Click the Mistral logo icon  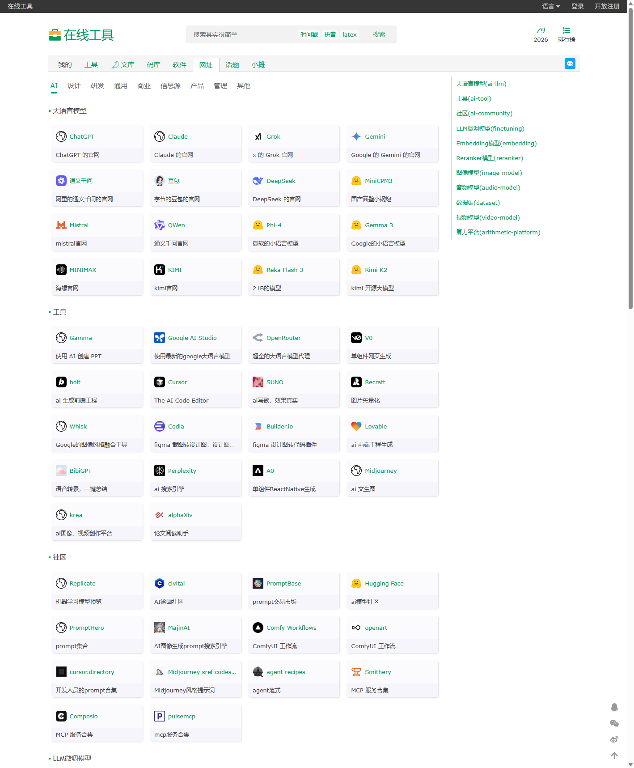coord(61,225)
